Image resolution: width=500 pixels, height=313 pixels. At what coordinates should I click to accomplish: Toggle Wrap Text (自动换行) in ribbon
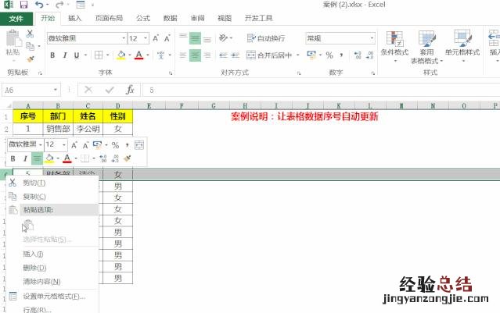(x=266, y=38)
